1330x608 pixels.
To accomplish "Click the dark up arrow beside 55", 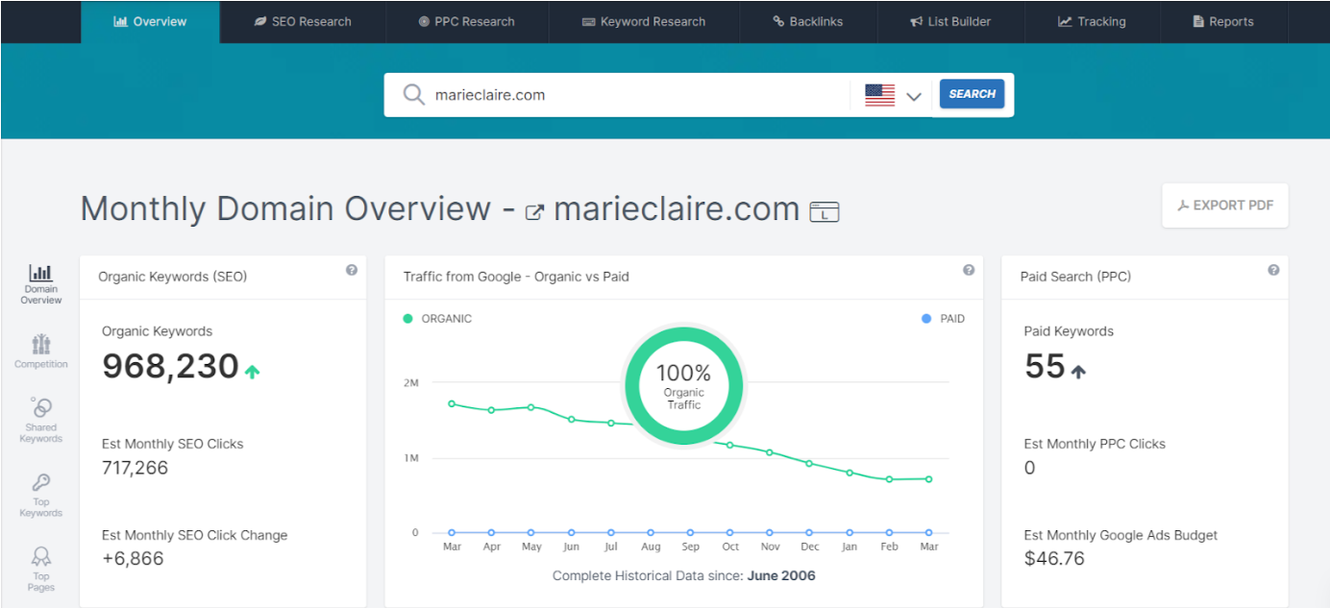I will pyautogui.click(x=1078, y=371).
